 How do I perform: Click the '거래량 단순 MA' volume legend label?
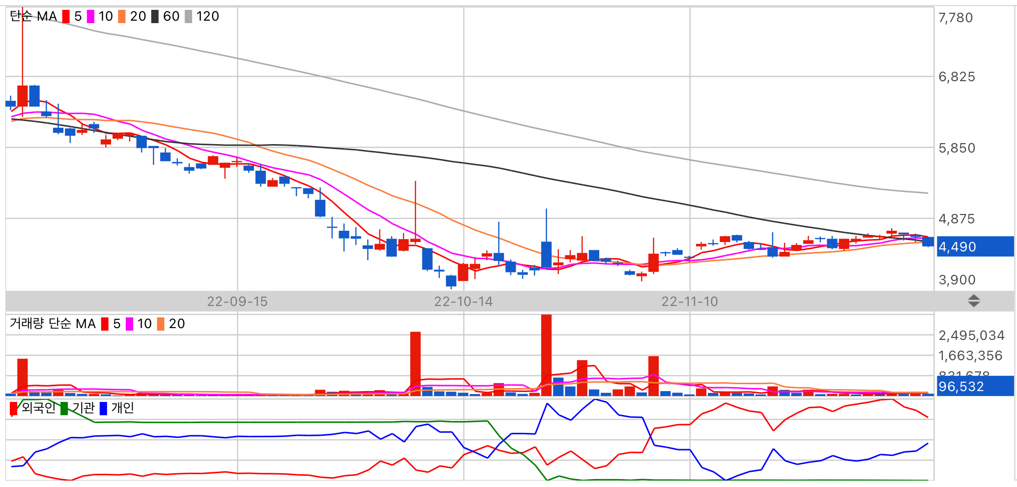53,324
